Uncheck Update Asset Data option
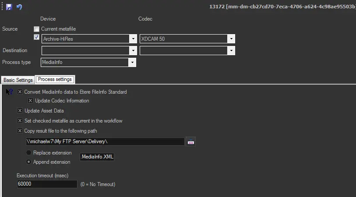The height and width of the screenshot is (197, 356). click(20, 111)
